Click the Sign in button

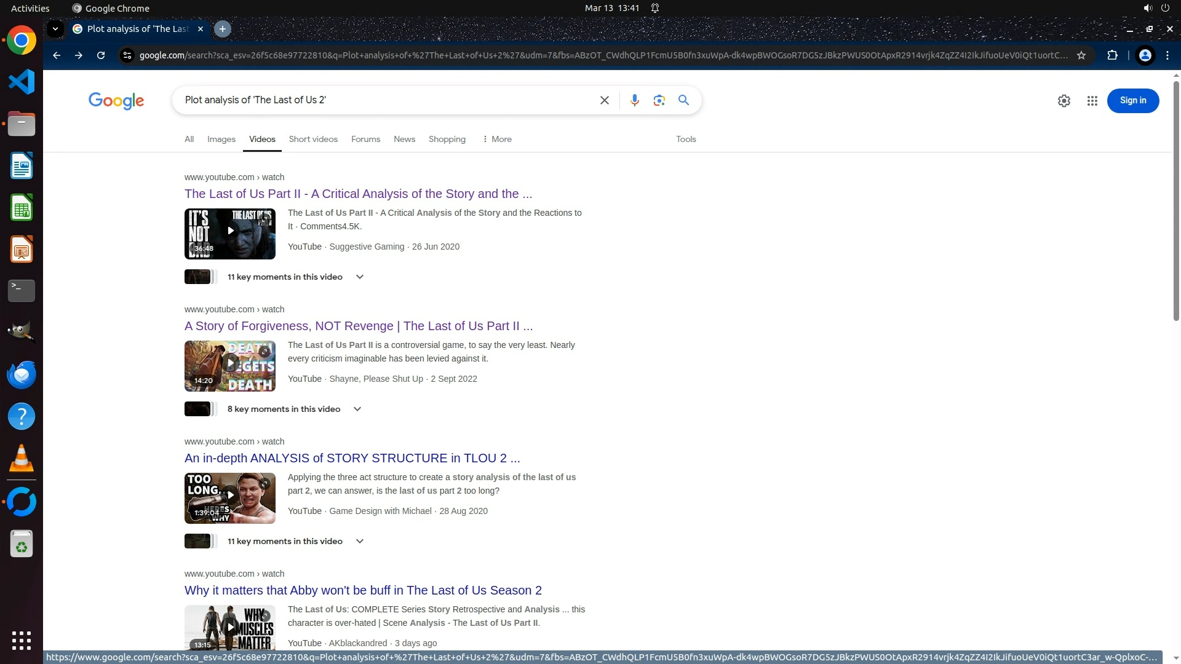coord(1132,101)
